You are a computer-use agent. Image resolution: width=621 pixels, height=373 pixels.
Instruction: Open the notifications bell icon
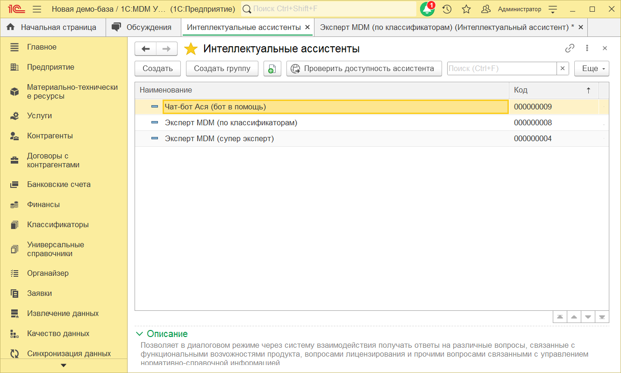click(427, 9)
